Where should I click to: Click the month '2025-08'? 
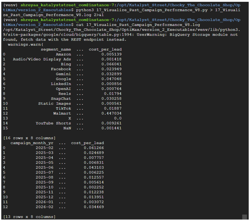click(44, 177)
